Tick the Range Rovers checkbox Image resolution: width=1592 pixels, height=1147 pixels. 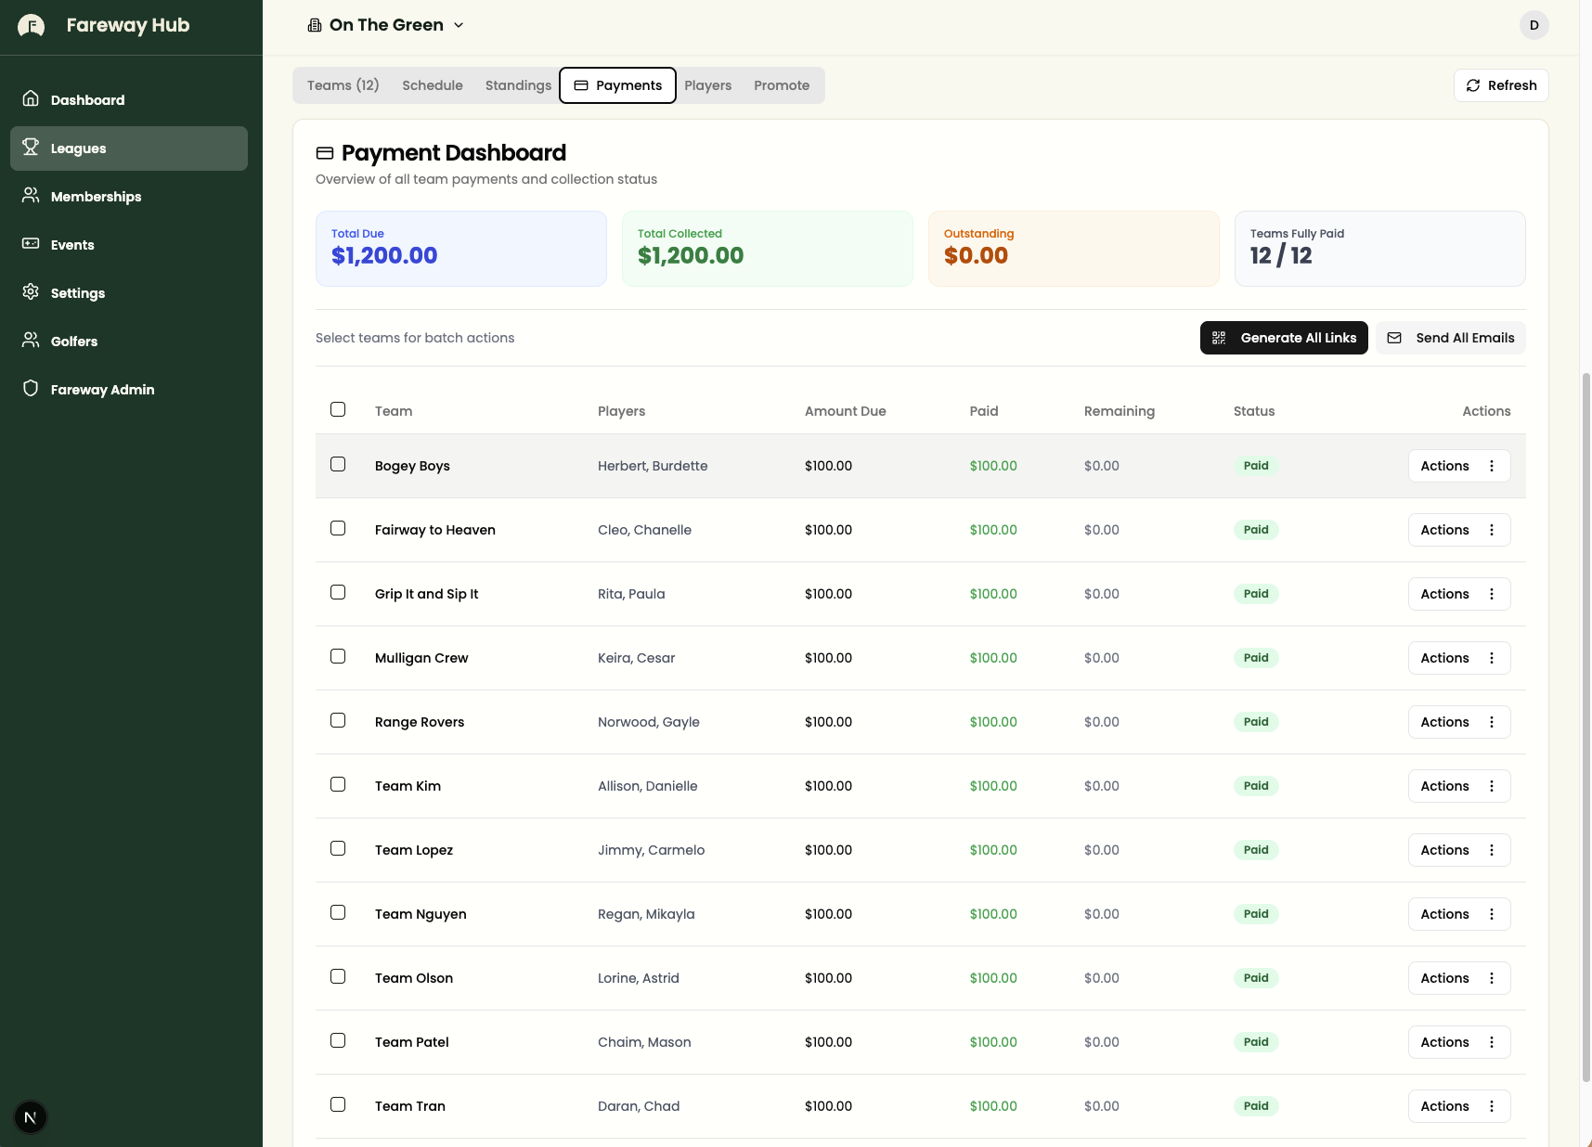tap(338, 720)
